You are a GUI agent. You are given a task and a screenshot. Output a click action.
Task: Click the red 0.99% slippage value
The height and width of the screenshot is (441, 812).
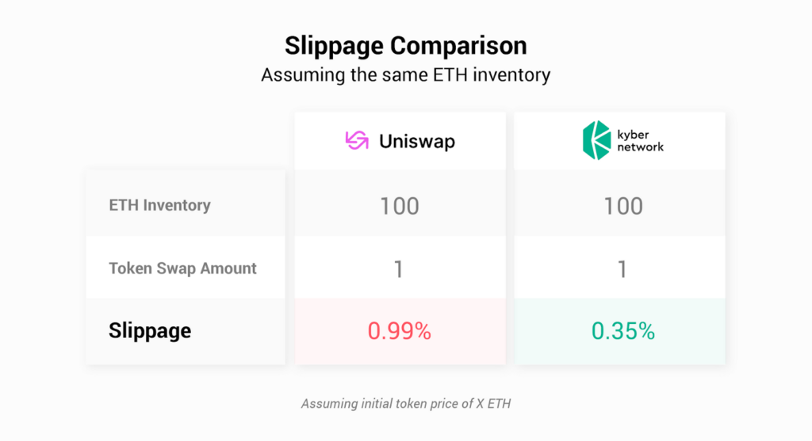(400, 331)
